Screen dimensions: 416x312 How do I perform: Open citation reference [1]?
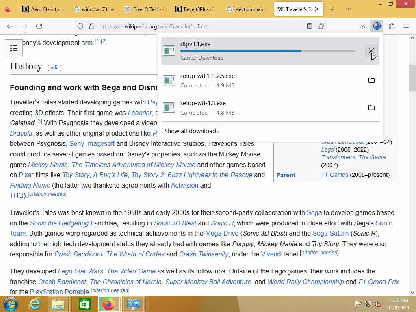tap(97, 41)
